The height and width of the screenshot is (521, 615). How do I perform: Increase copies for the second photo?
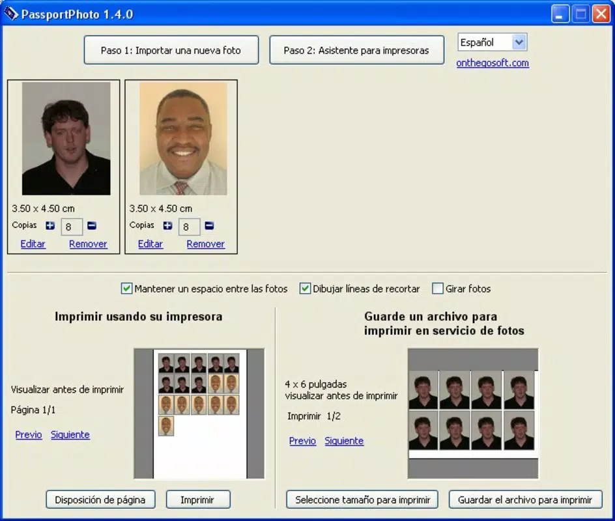(168, 226)
